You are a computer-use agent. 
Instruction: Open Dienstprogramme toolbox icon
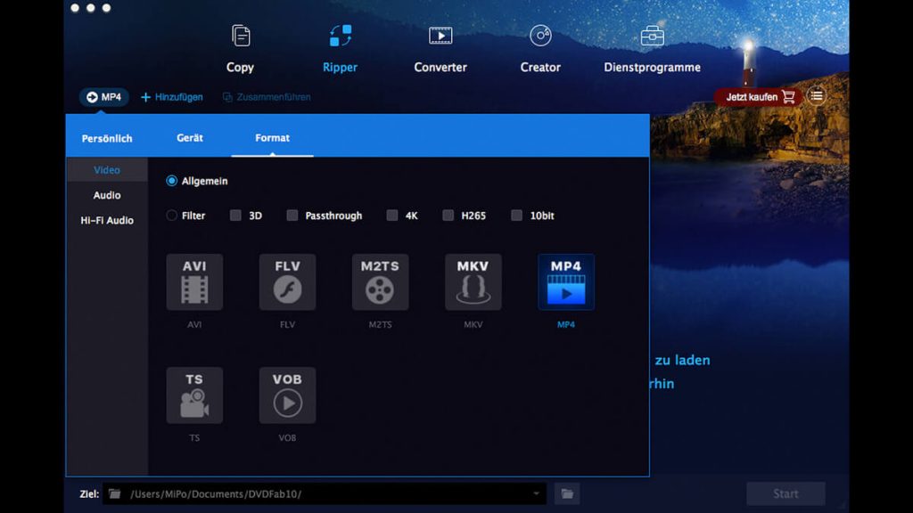click(652, 36)
